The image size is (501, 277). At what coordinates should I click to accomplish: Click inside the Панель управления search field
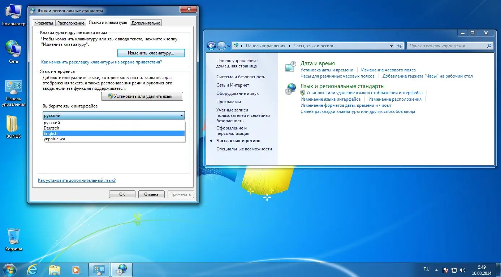tap(448, 46)
